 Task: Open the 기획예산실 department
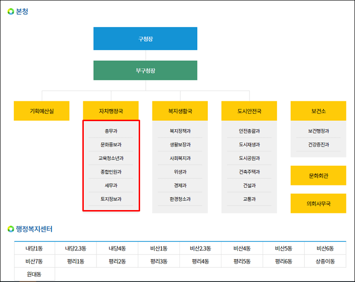(x=42, y=111)
